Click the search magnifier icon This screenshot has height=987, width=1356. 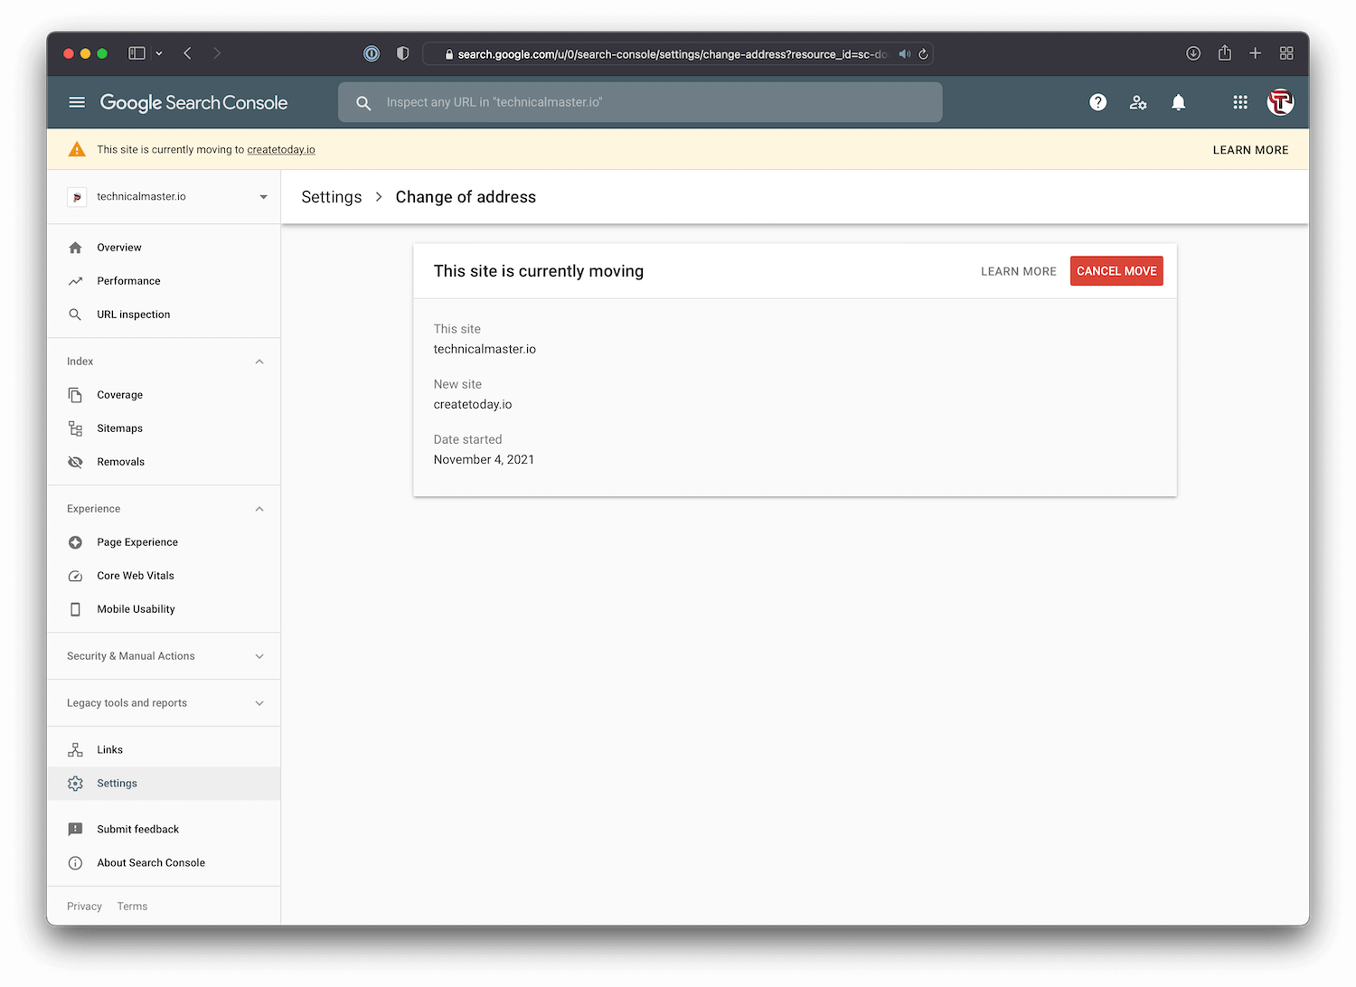point(363,103)
